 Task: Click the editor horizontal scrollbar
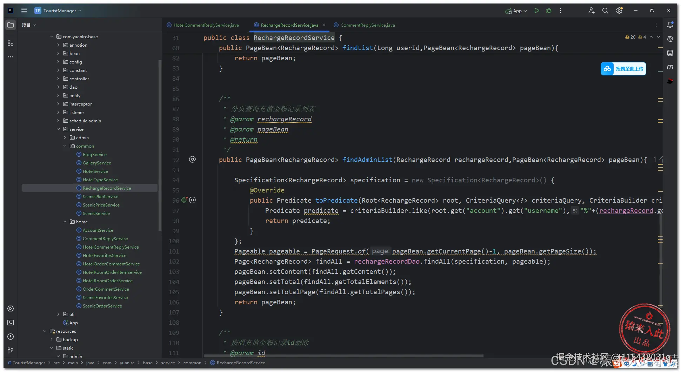[343, 356]
